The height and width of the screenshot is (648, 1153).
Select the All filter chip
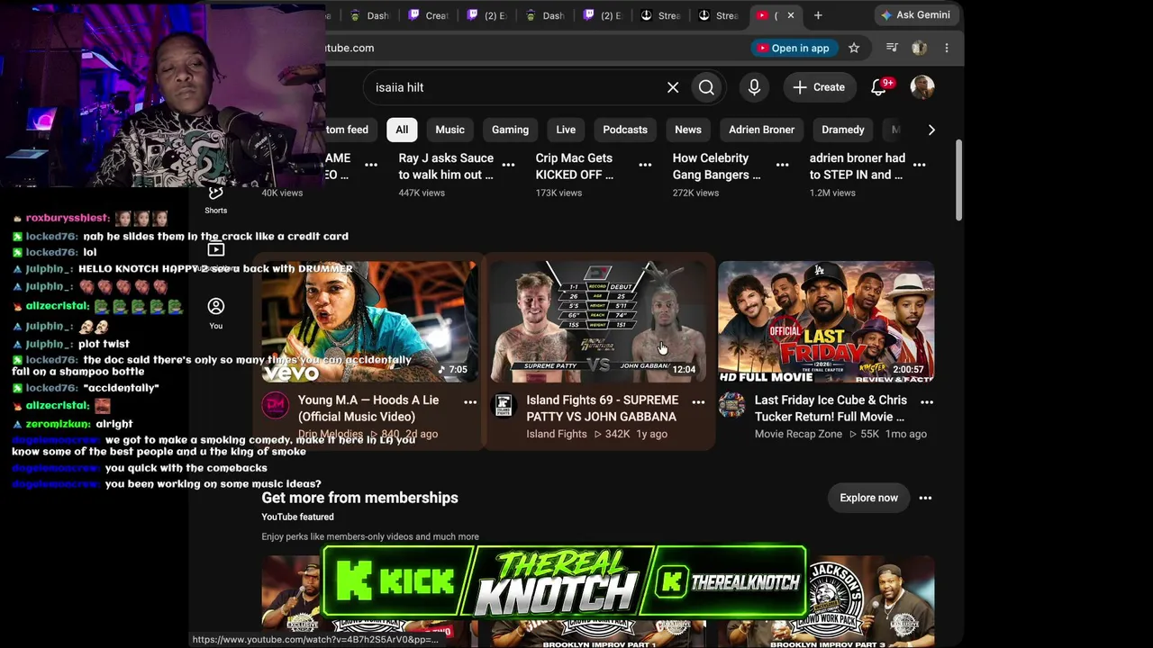coord(402,130)
